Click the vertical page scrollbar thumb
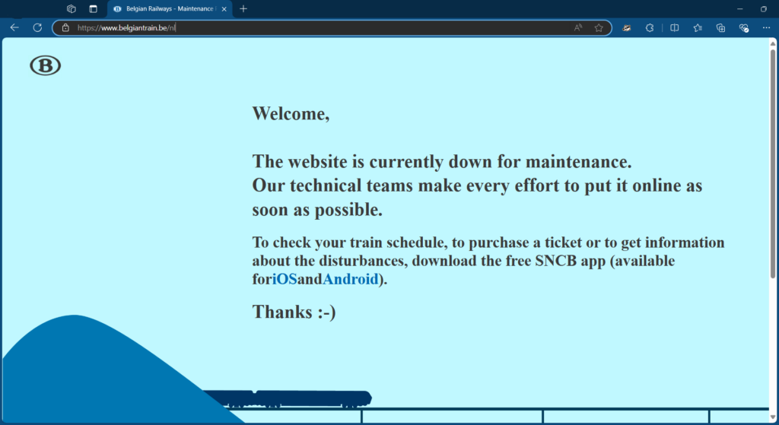Viewport: 779px width, 425px height. click(x=773, y=163)
